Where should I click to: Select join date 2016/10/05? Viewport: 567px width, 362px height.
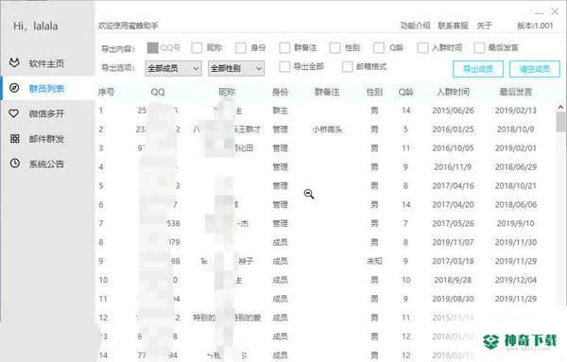click(x=453, y=147)
